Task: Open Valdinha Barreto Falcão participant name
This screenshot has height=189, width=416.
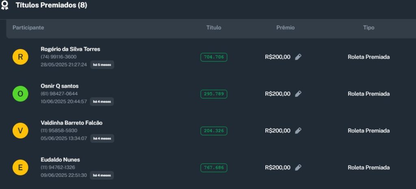Action: [71, 123]
